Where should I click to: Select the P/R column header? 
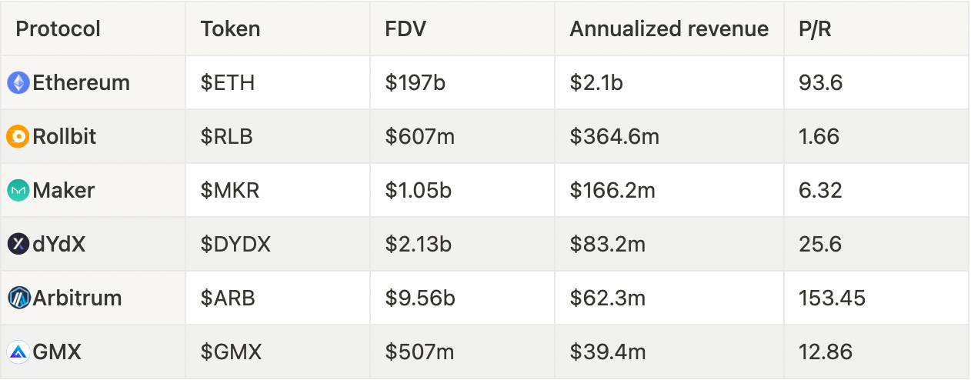click(816, 29)
